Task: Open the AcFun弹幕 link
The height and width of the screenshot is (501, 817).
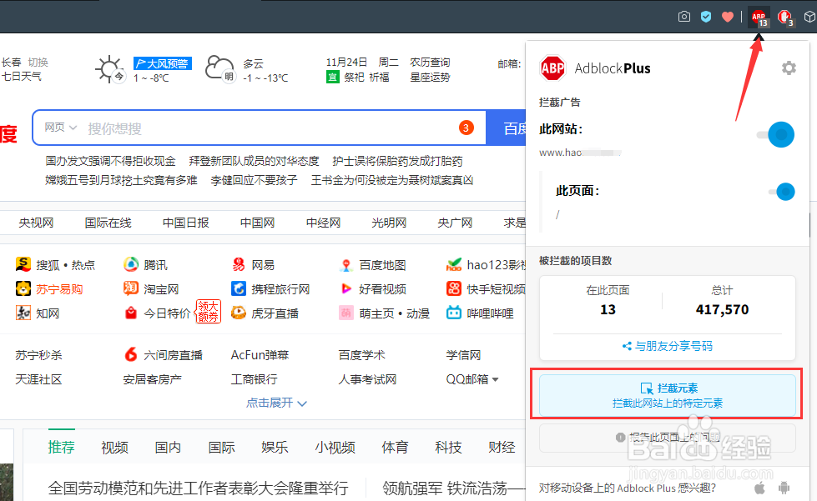Action: click(x=260, y=355)
